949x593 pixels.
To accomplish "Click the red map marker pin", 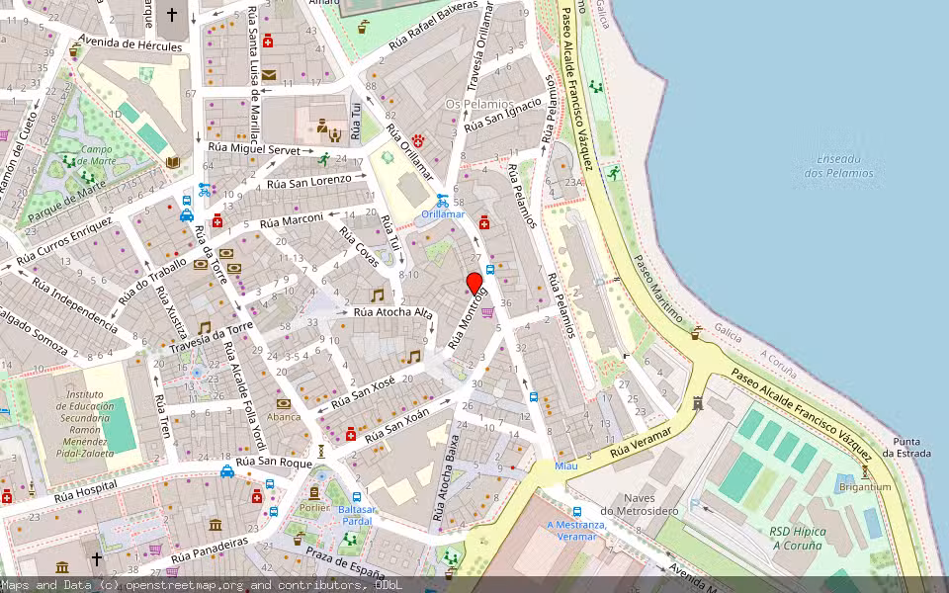I will point(473,285).
